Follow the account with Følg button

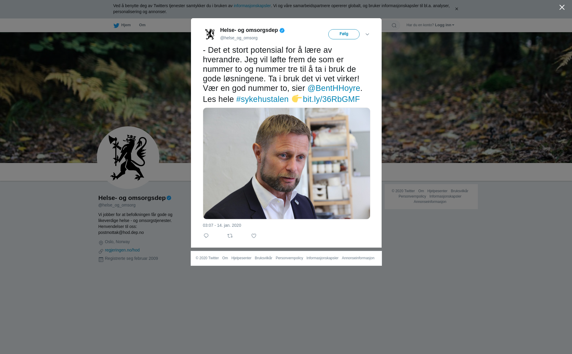click(x=344, y=34)
